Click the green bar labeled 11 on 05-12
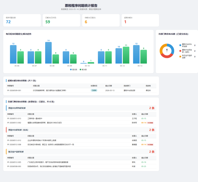Screen dimensions: 198x182 [x=126, y=55]
